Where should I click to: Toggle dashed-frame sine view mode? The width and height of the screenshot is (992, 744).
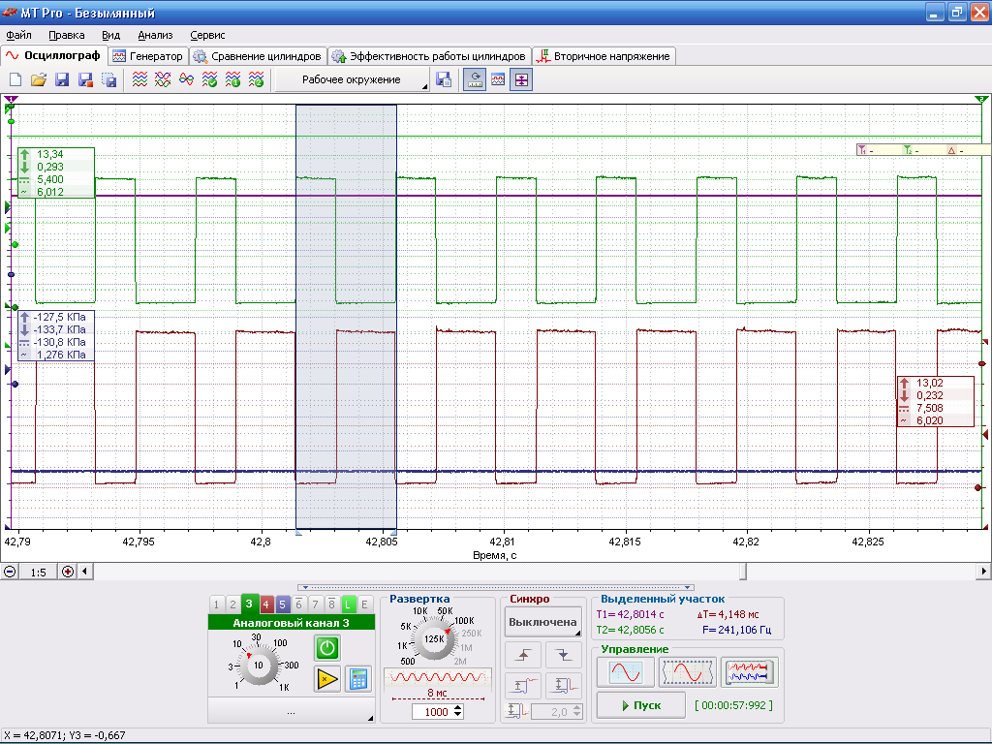coord(687,672)
